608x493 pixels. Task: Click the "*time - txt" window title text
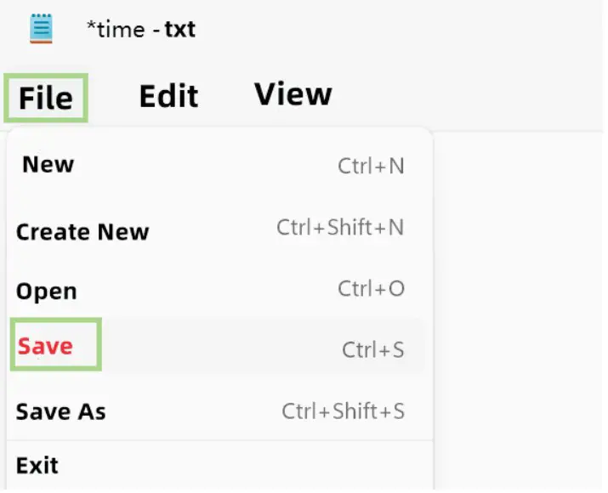141,30
